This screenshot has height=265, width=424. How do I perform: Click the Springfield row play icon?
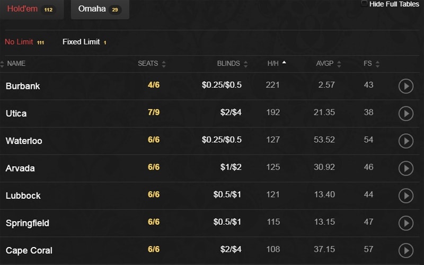coord(406,223)
